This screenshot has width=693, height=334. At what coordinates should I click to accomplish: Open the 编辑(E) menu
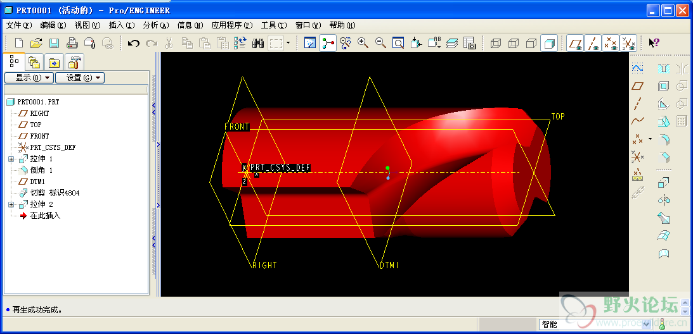tap(53, 25)
